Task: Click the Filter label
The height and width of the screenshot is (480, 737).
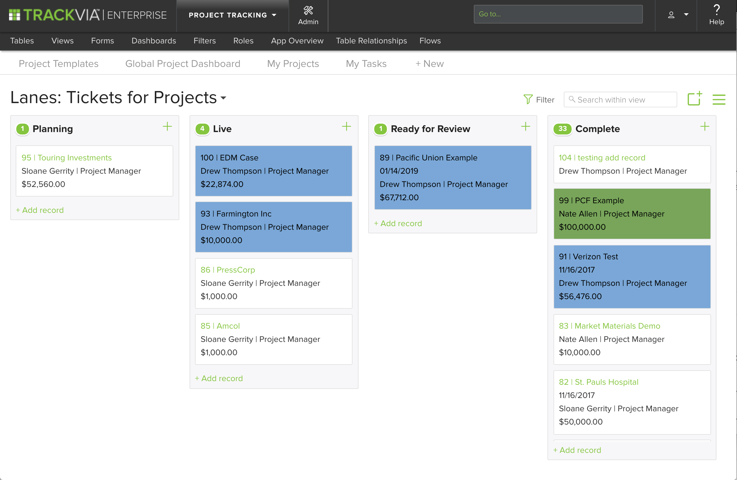Action: click(545, 99)
